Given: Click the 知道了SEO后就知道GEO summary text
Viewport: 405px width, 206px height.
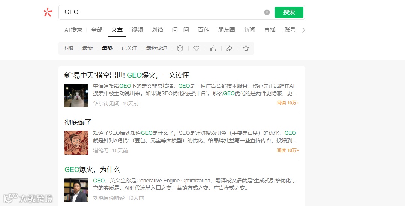Looking at the screenshot, I should (x=195, y=137).
